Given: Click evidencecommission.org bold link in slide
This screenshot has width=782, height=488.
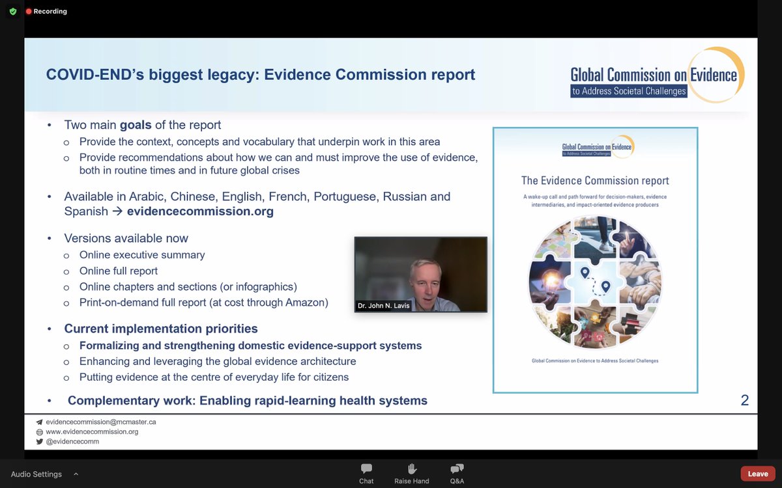Looking at the screenshot, I should [x=200, y=211].
